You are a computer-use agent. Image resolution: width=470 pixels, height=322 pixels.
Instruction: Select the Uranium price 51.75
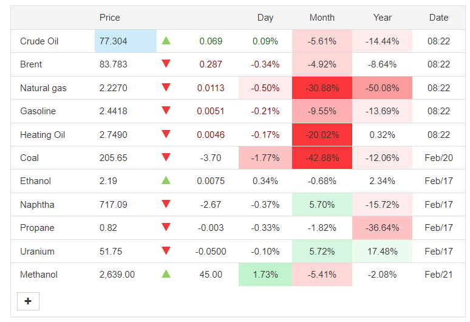pyautogui.click(x=111, y=252)
